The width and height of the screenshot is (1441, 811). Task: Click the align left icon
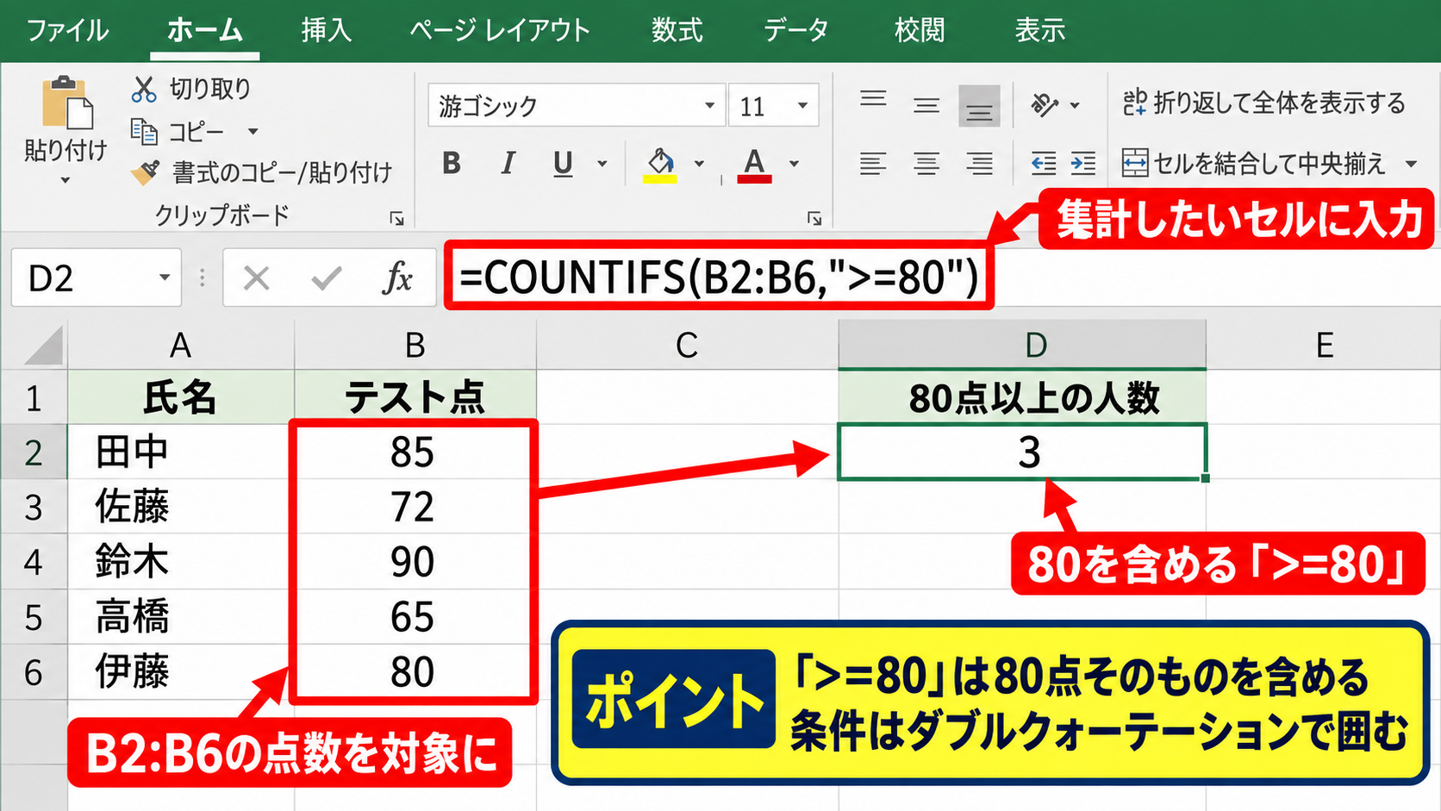873,163
